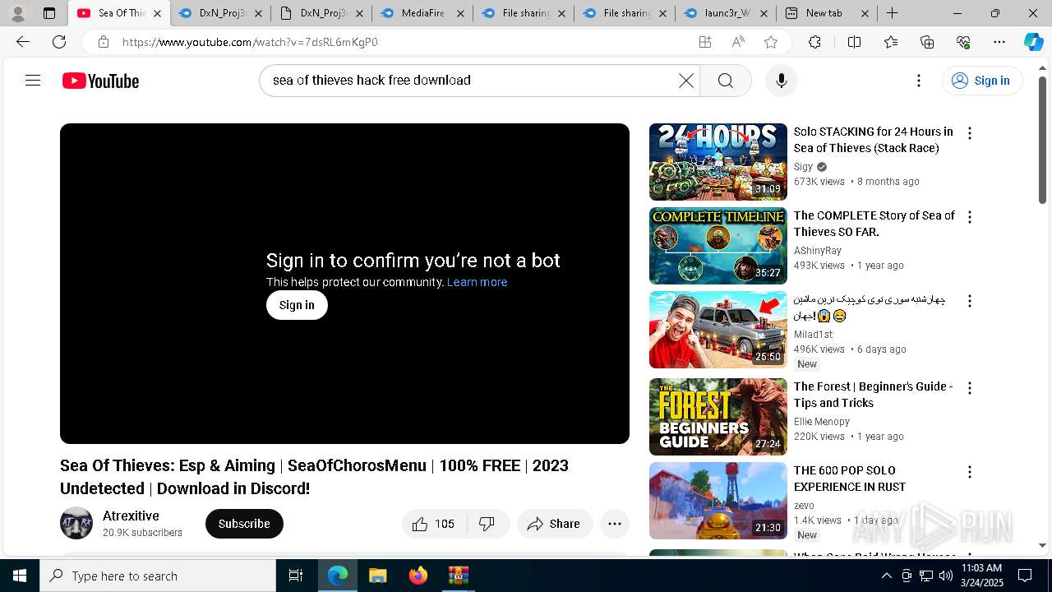Add this page to favorites
Image resolution: width=1052 pixels, height=592 pixels.
pyautogui.click(x=771, y=42)
